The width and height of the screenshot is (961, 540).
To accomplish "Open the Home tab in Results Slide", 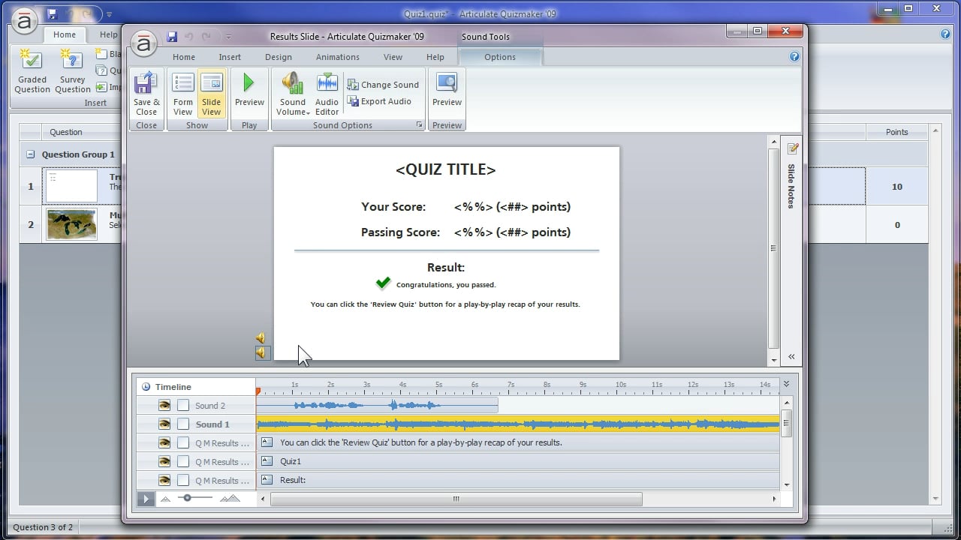I will pos(184,57).
